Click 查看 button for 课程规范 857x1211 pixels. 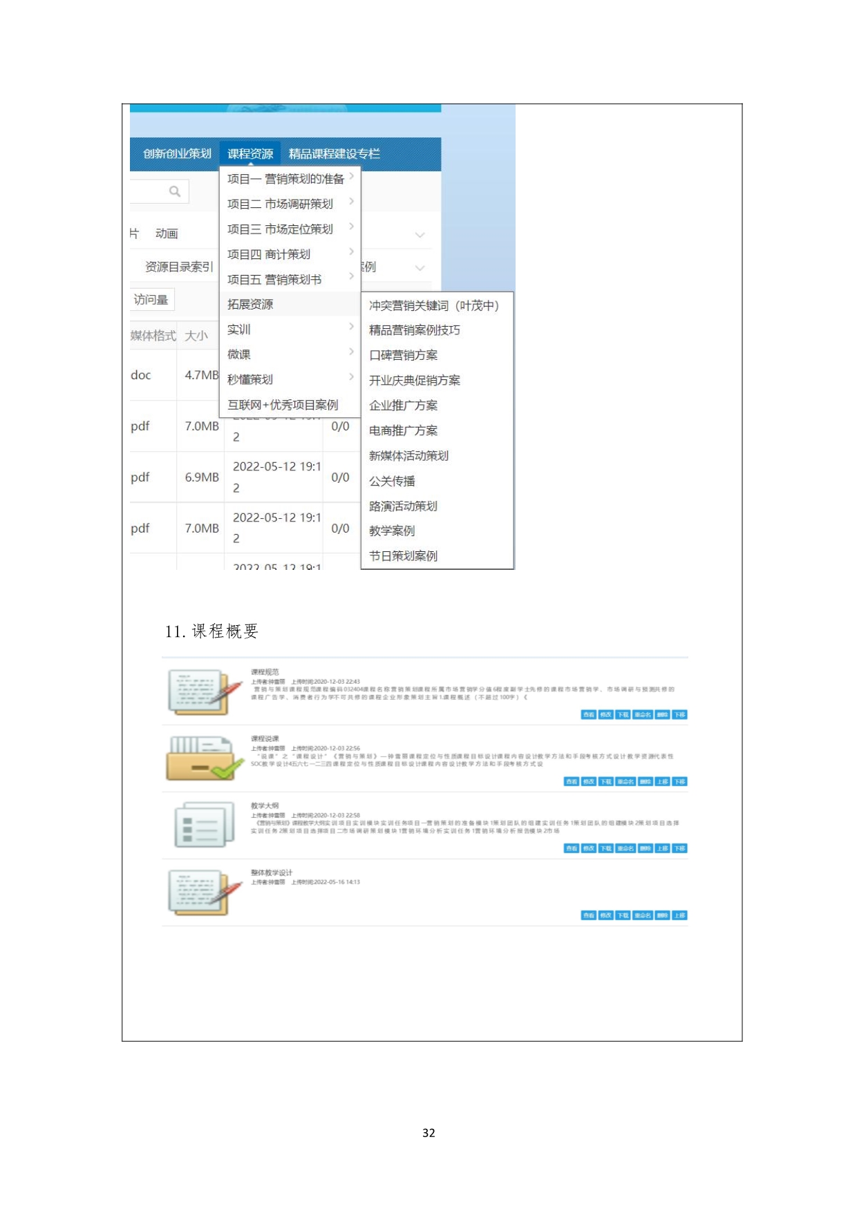coord(589,714)
